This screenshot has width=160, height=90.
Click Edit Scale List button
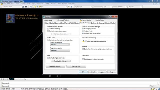[x=76, y=66]
